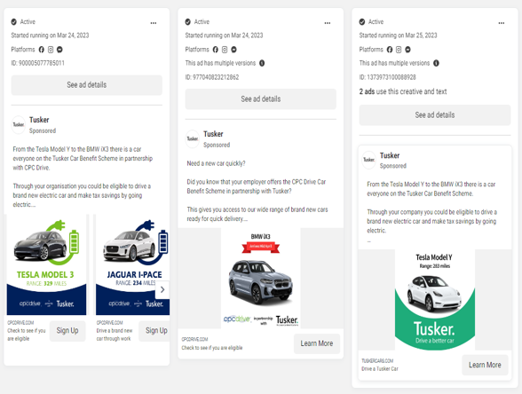Click Tusker advertiser name on second ad

click(213, 134)
